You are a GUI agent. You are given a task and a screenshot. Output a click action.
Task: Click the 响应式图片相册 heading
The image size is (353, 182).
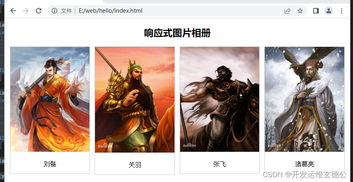point(177,33)
